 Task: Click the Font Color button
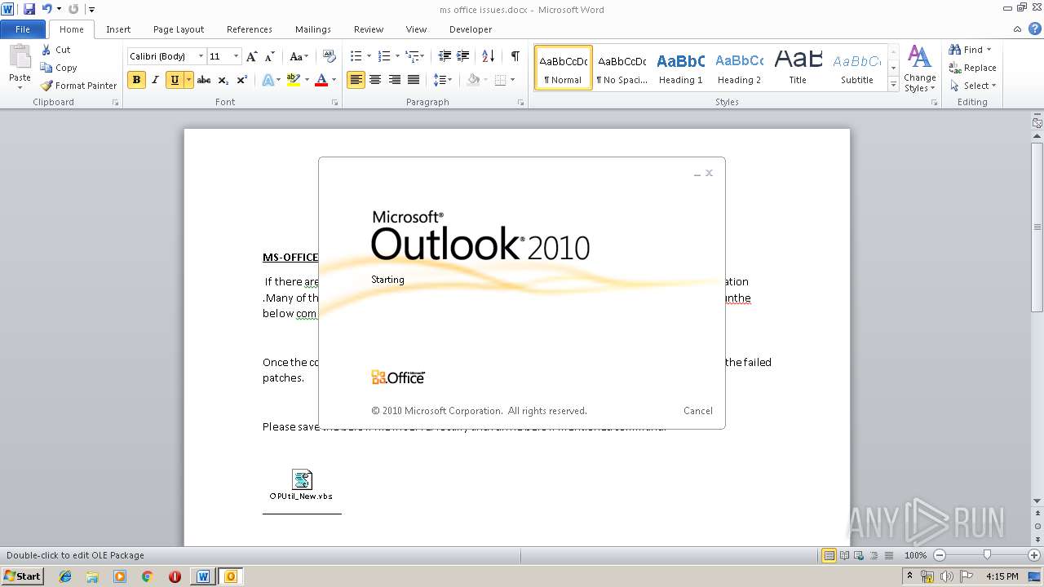pos(321,80)
